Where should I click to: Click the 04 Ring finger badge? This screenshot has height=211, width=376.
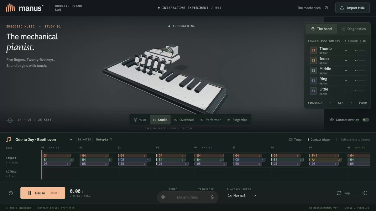point(313,81)
